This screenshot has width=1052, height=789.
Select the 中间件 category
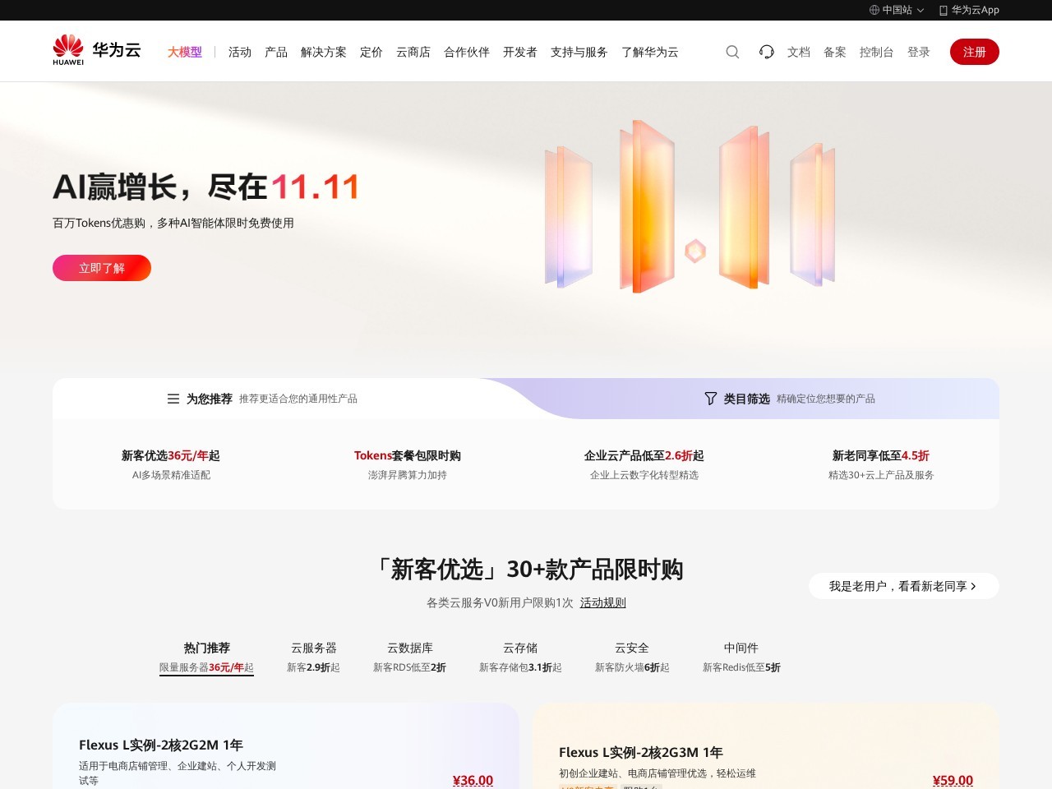tap(741, 648)
